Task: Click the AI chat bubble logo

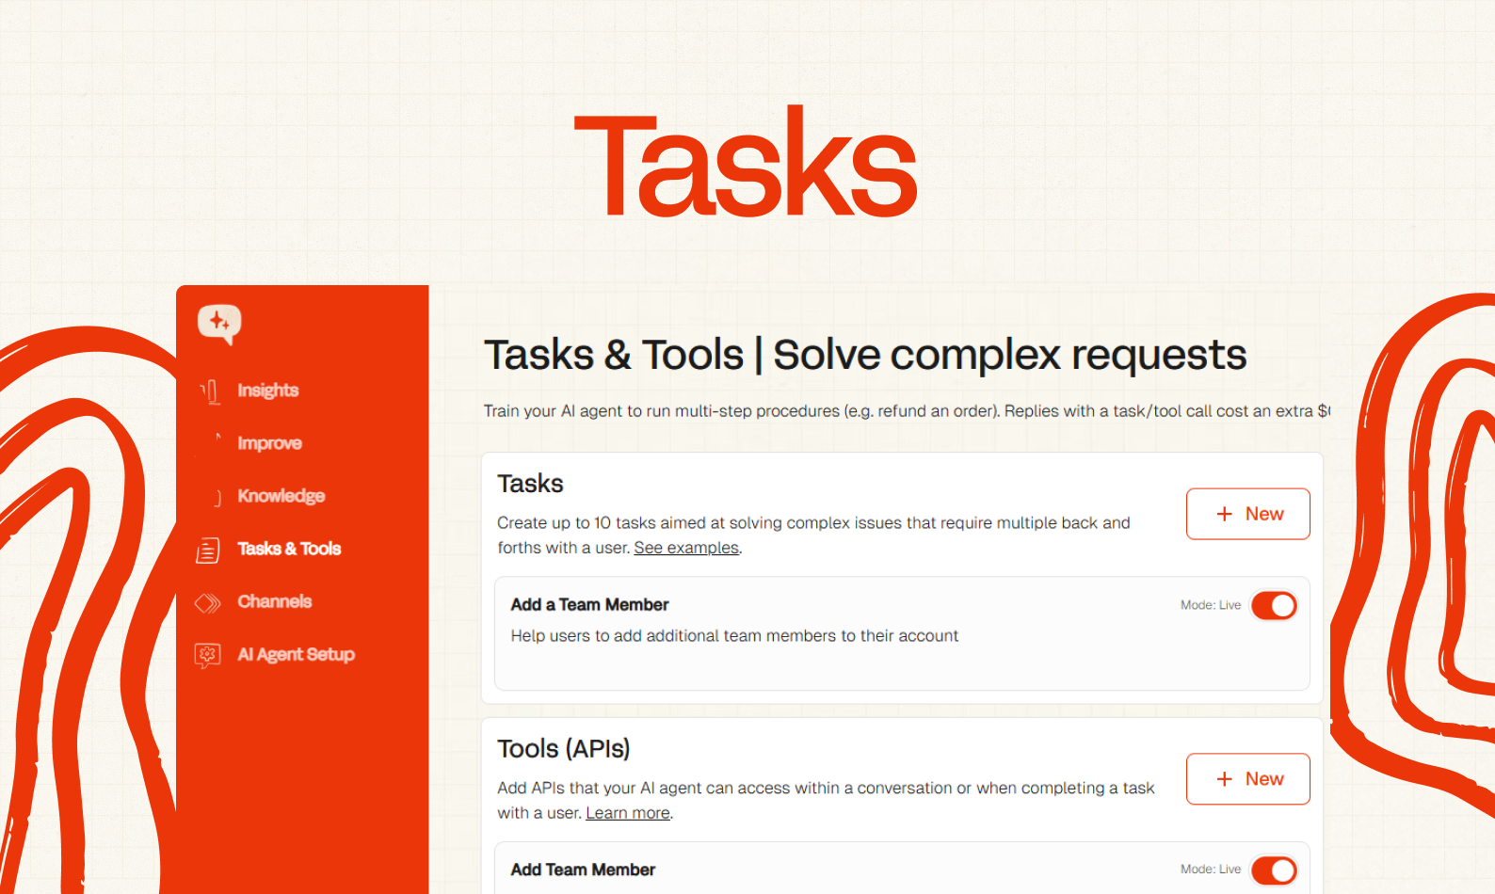Action: pos(219,324)
